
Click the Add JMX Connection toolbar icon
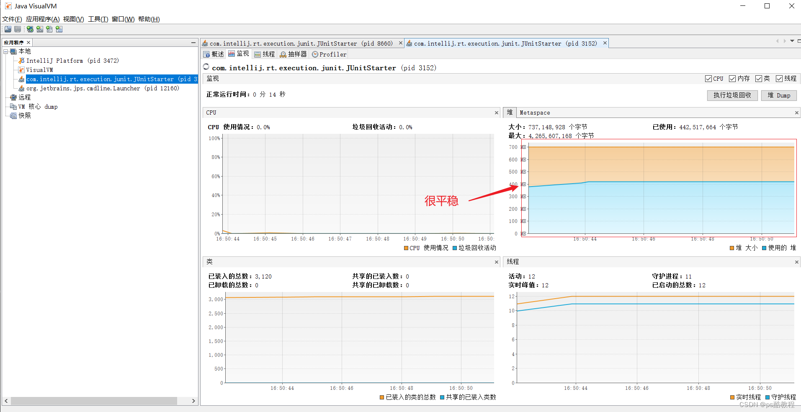click(x=40, y=29)
